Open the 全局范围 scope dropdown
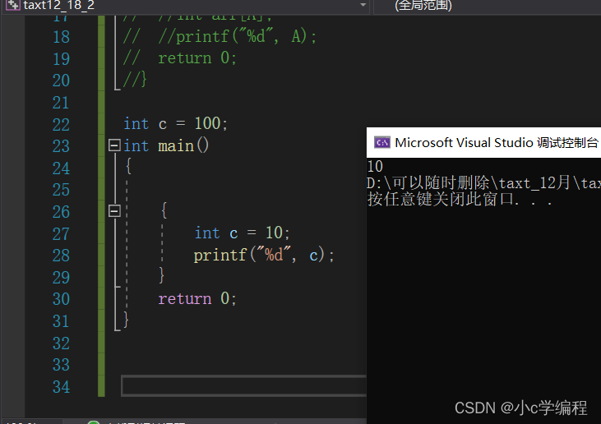 click(x=487, y=6)
